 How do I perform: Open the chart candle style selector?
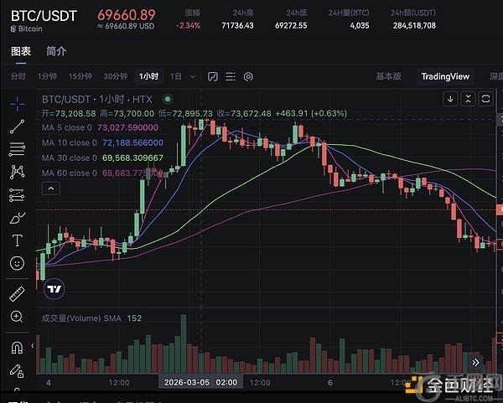[x=212, y=76]
